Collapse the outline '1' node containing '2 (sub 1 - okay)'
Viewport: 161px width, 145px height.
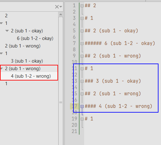click(x=1, y=23)
